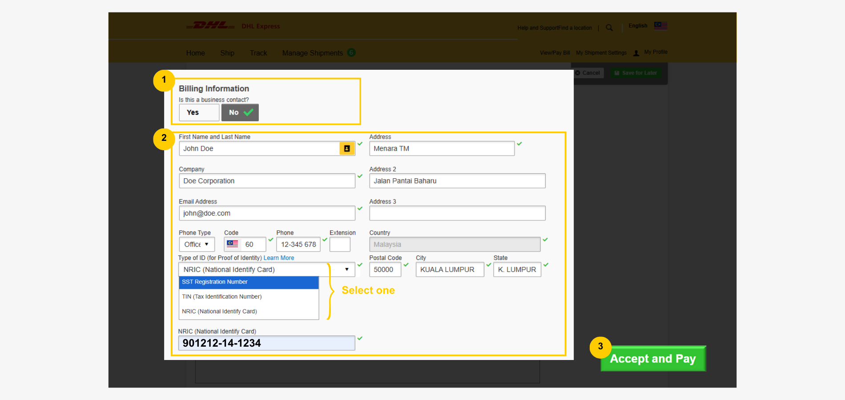The height and width of the screenshot is (400, 845).
Task: Click the Accept and Pay button
Action: pyautogui.click(x=653, y=359)
